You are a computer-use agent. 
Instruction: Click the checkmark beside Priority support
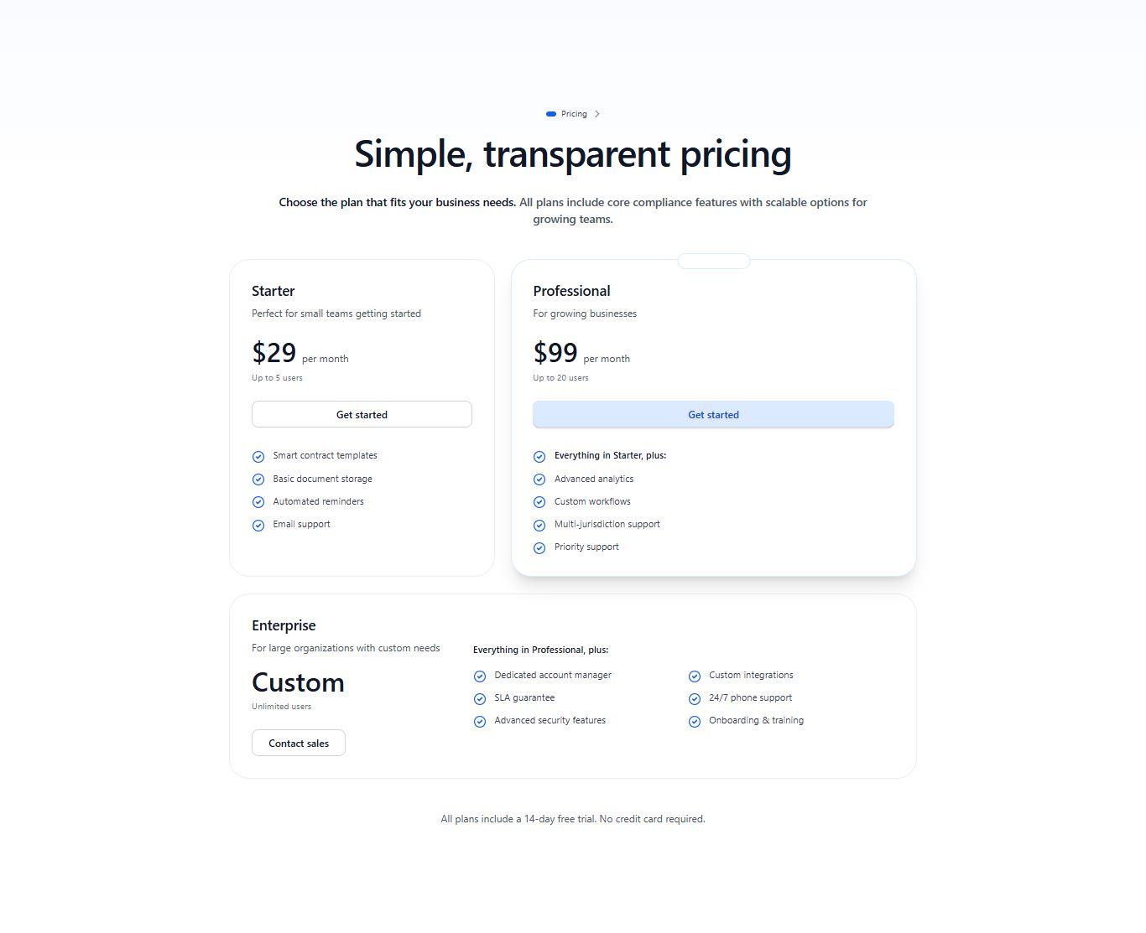tap(539, 547)
